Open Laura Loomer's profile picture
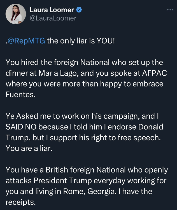Screen dimensions: 177x210 (x=16, y=14)
